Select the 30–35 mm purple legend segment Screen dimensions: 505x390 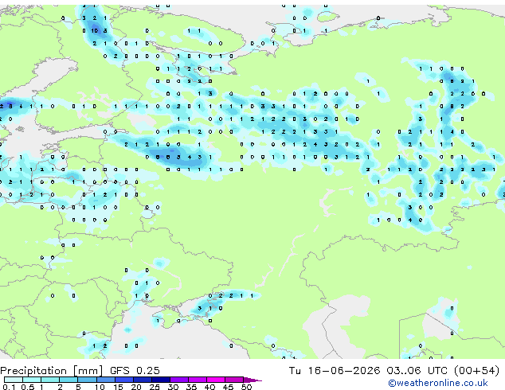178,380
